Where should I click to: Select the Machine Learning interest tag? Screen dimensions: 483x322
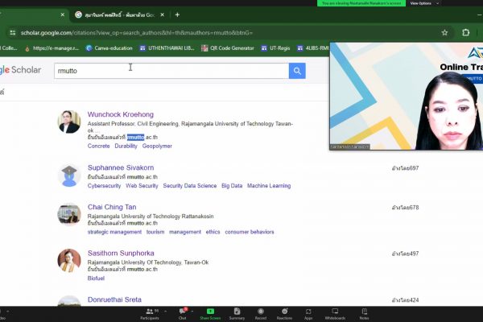tap(269, 186)
